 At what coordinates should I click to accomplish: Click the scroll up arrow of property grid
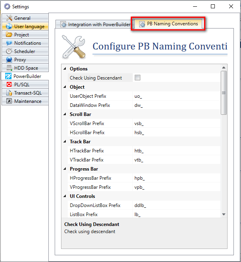click(x=224, y=68)
